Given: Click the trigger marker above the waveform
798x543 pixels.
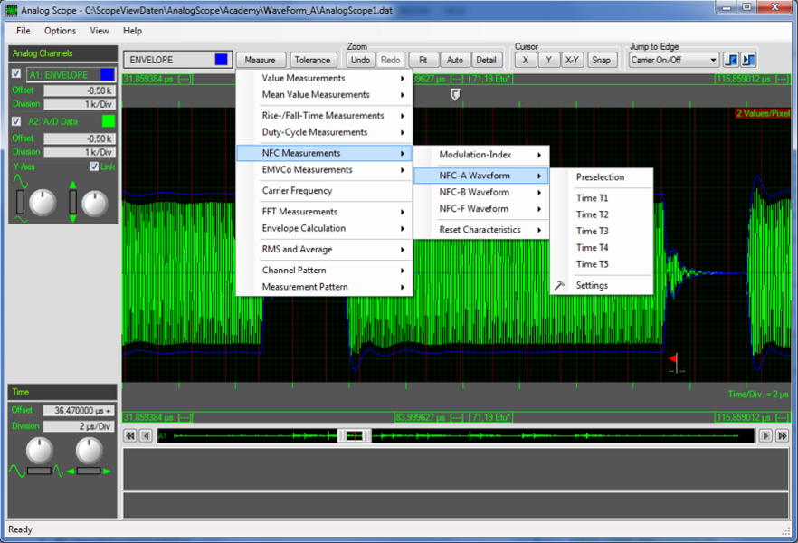Looking at the screenshot, I should point(455,94).
